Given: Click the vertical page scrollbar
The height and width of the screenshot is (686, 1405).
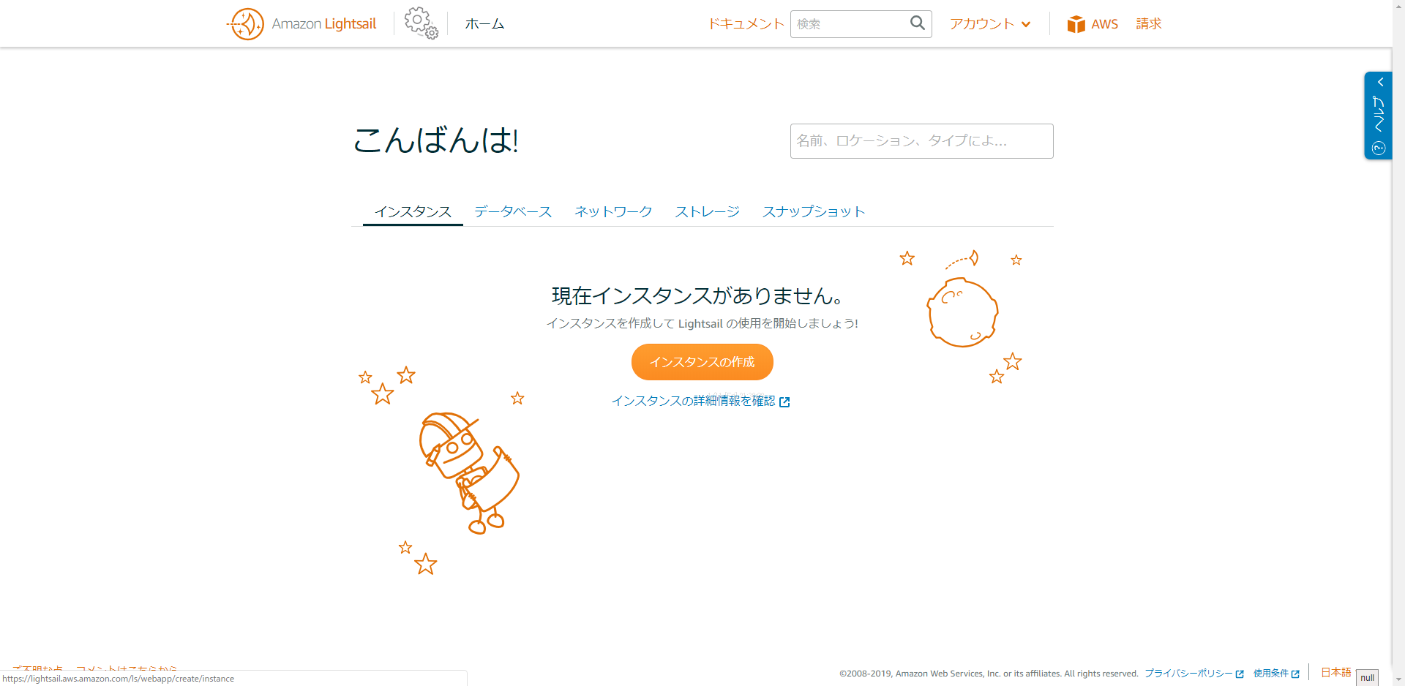Looking at the screenshot, I should pos(1398,343).
